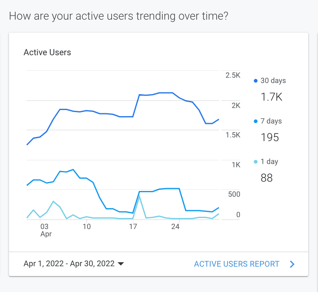Select the 7 days legend label

271,121
